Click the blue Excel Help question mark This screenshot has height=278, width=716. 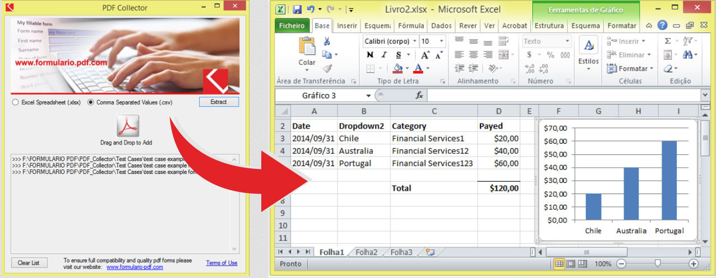pyautogui.click(x=662, y=25)
